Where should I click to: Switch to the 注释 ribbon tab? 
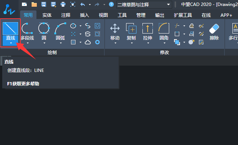coord(66,15)
